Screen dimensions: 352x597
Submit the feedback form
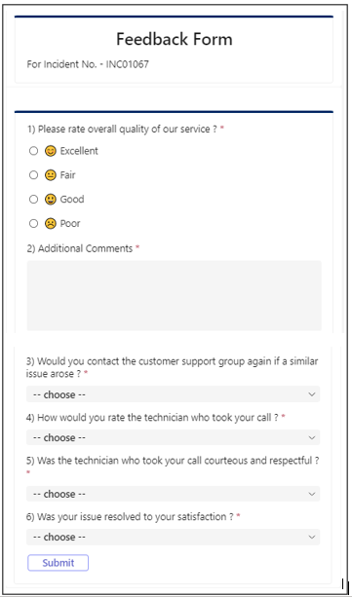(x=58, y=563)
